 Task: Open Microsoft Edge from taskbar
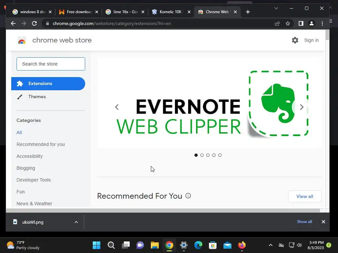(198, 245)
